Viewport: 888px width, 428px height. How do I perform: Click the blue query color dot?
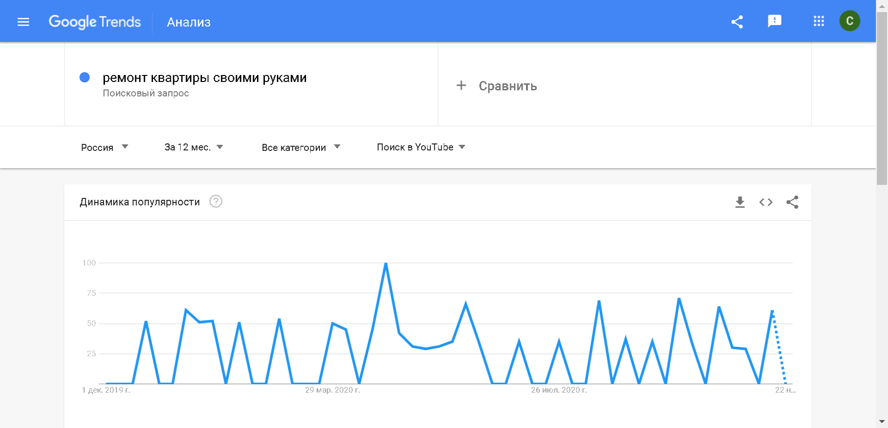84,77
